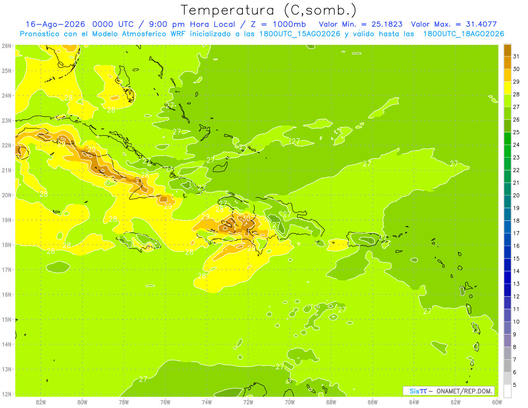
Task: Click the 21N latitude axis label
Action: (6, 170)
